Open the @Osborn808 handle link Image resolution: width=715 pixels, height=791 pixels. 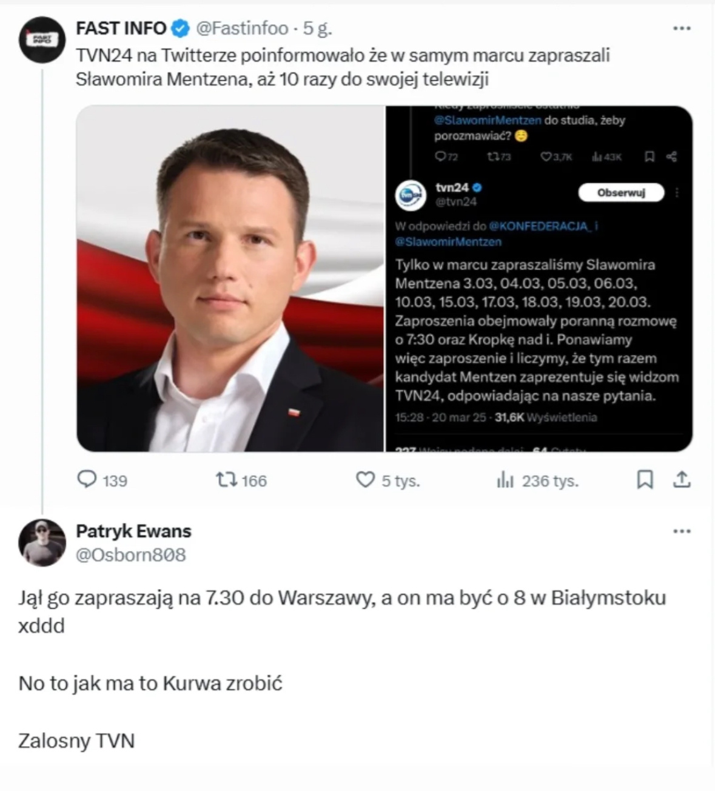130,554
